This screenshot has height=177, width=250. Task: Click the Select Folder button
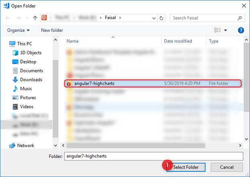[x=186, y=167]
